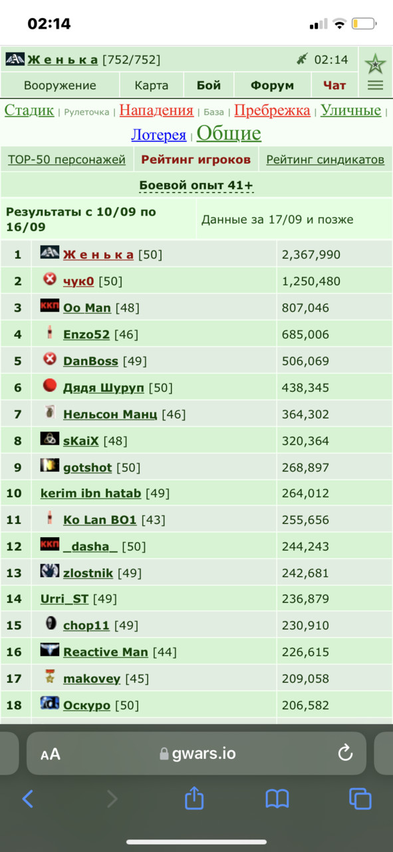Image resolution: width=393 pixels, height=852 pixels.
Task: Go back with Safari back arrow
Action: coord(27,799)
